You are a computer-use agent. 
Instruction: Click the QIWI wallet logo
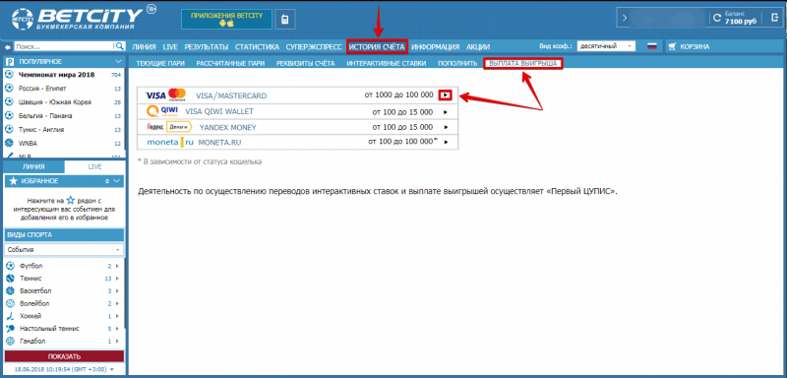(162, 111)
